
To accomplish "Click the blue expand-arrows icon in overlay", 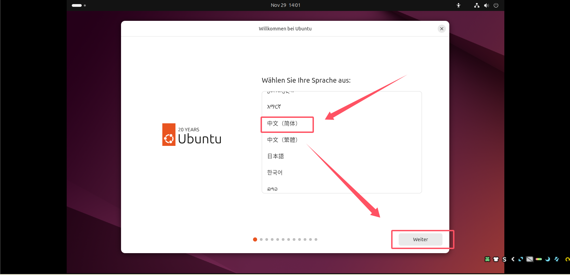I will click(521, 259).
